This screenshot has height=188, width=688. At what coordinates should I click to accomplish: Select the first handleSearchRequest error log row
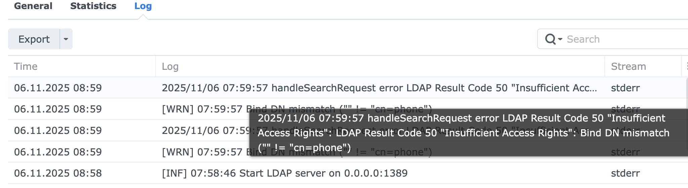(379, 88)
